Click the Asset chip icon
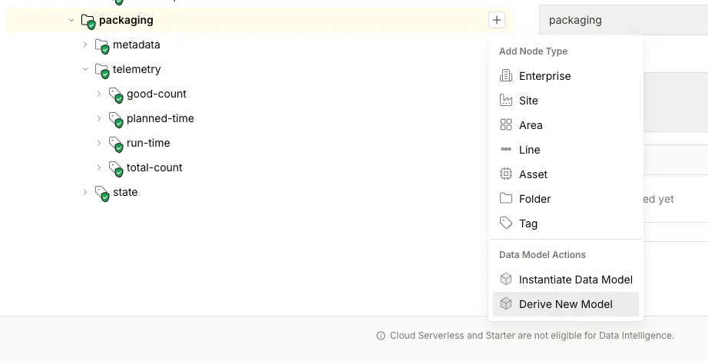The height and width of the screenshot is (361, 708). pos(506,174)
